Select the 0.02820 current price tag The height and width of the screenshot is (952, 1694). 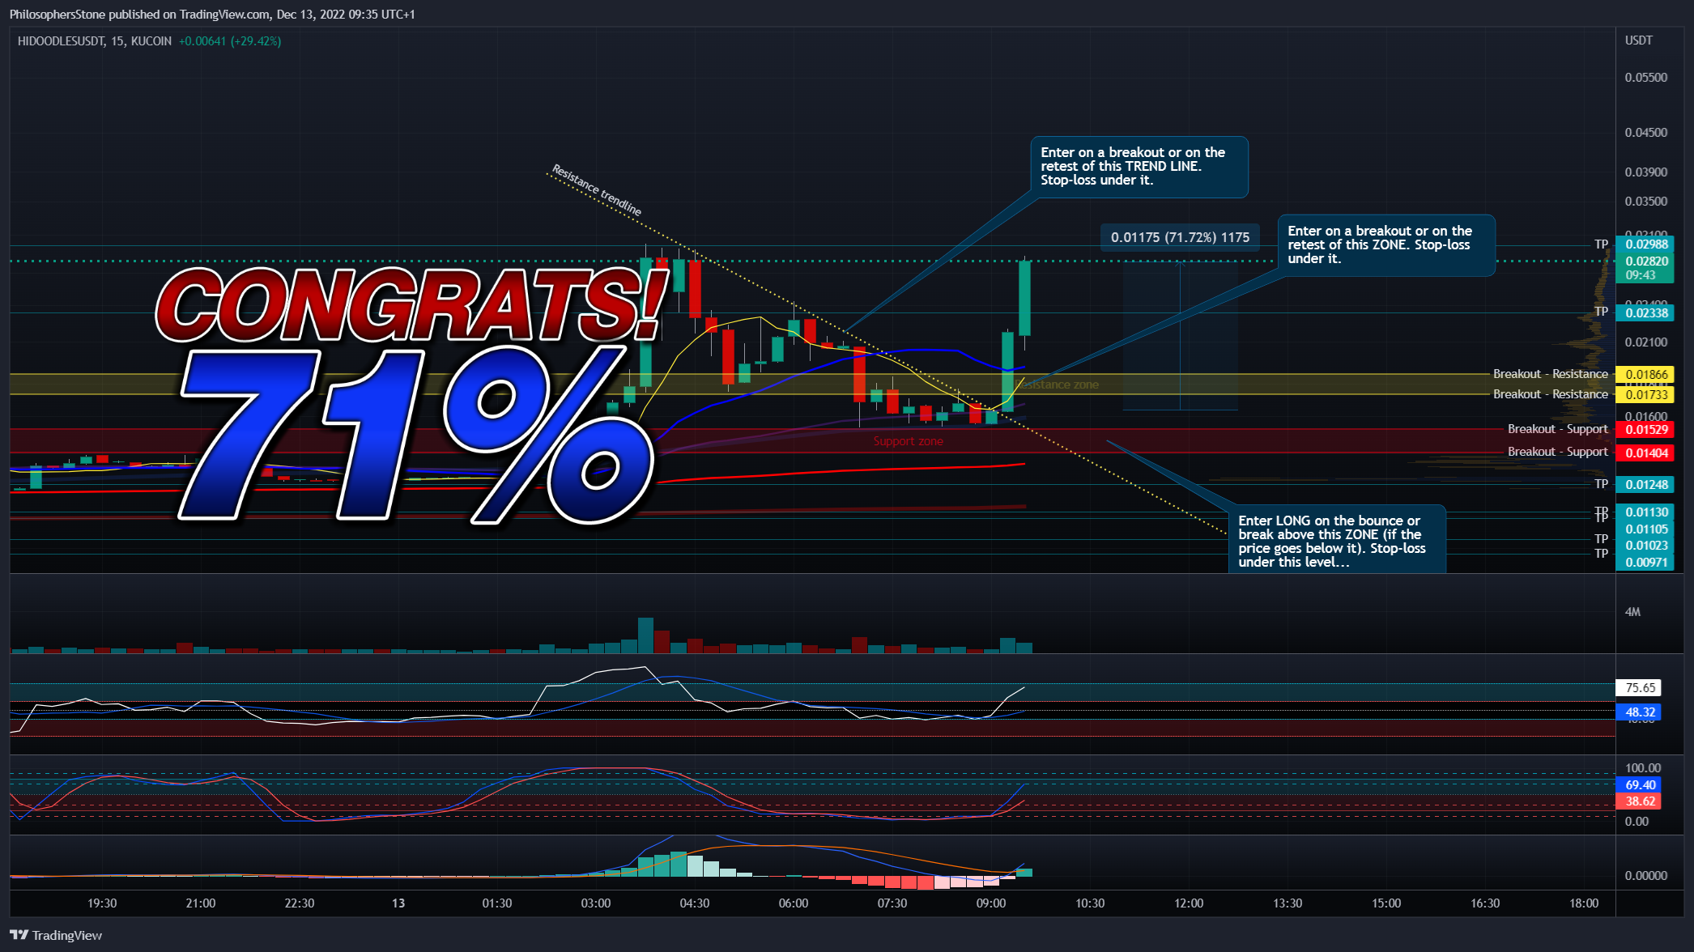tap(1645, 261)
